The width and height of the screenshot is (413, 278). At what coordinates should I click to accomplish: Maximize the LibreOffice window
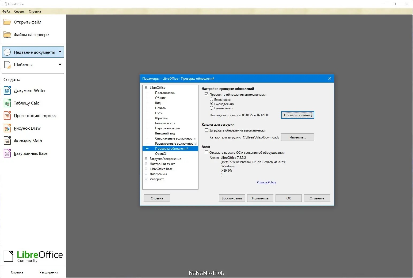394,4
